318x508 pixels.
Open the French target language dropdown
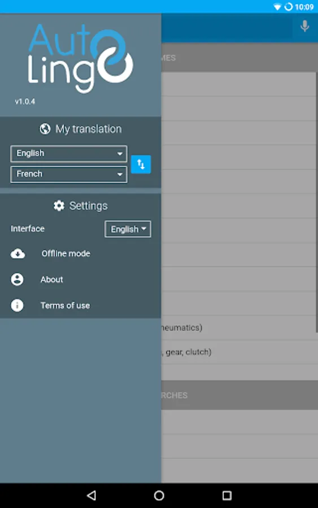coord(69,174)
